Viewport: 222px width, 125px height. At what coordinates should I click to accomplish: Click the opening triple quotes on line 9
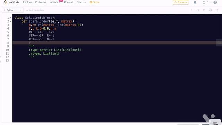(x=31, y=46)
